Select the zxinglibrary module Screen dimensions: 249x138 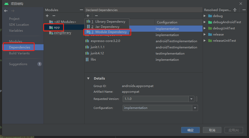coord(60,33)
